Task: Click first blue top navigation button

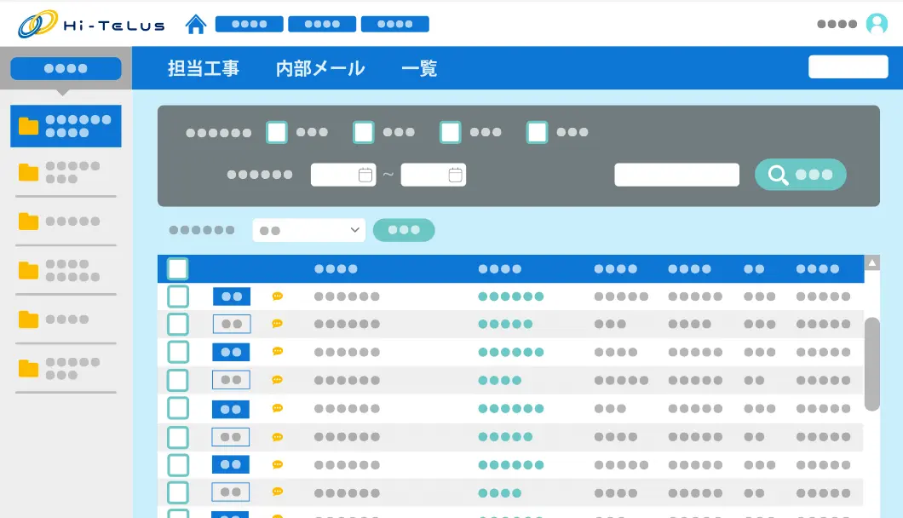Action: [x=250, y=24]
